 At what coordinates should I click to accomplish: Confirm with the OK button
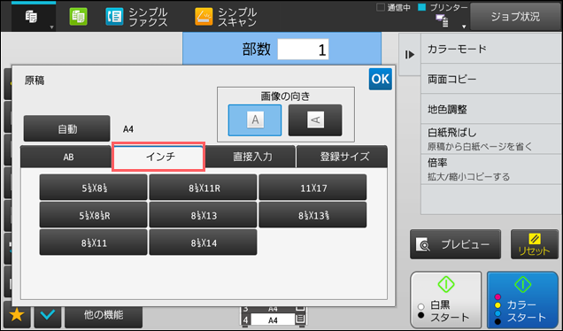click(x=381, y=79)
